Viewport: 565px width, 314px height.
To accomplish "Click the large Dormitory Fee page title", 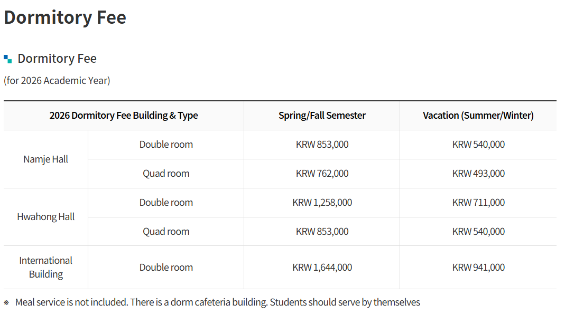I will [65, 17].
